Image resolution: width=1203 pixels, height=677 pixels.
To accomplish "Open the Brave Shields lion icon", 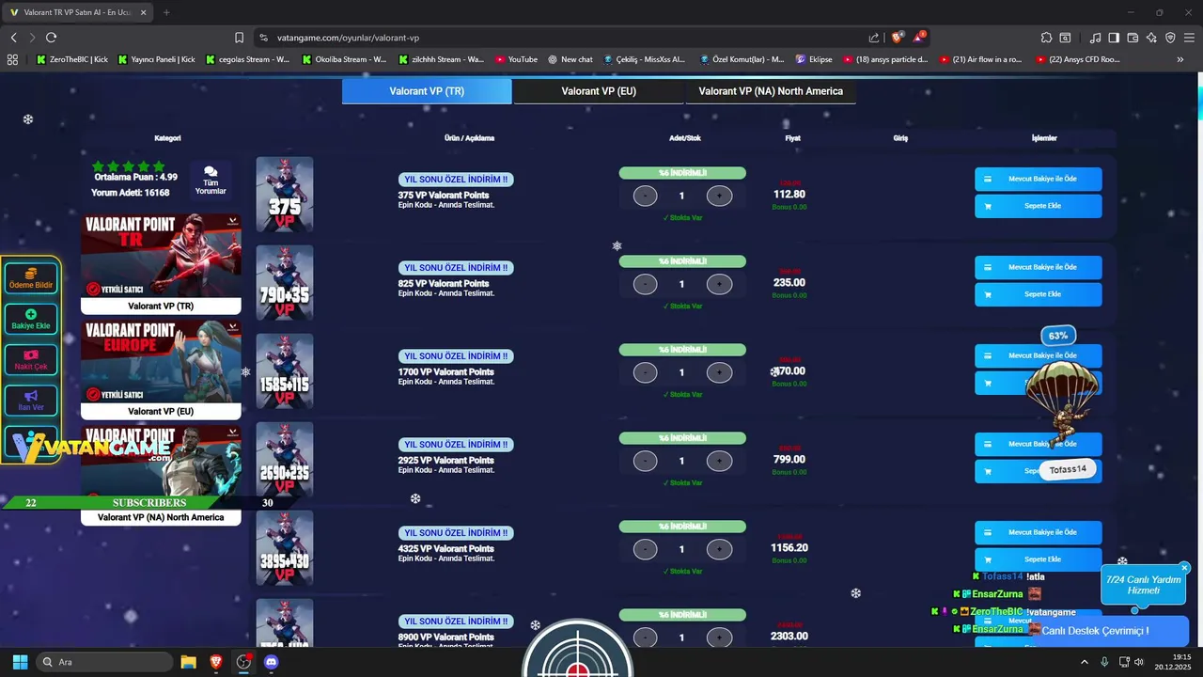I will [x=898, y=38].
